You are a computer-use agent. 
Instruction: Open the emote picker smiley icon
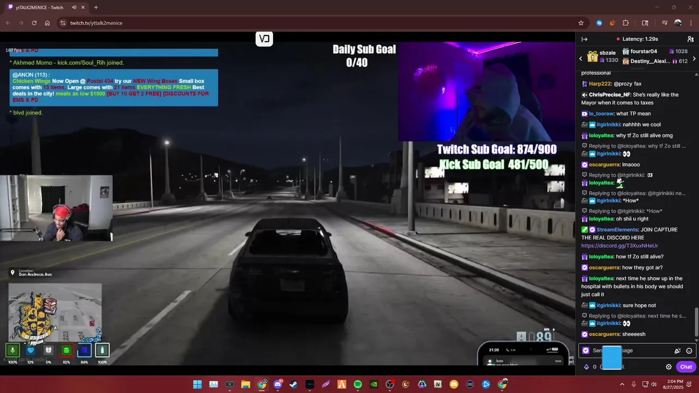pos(689,351)
